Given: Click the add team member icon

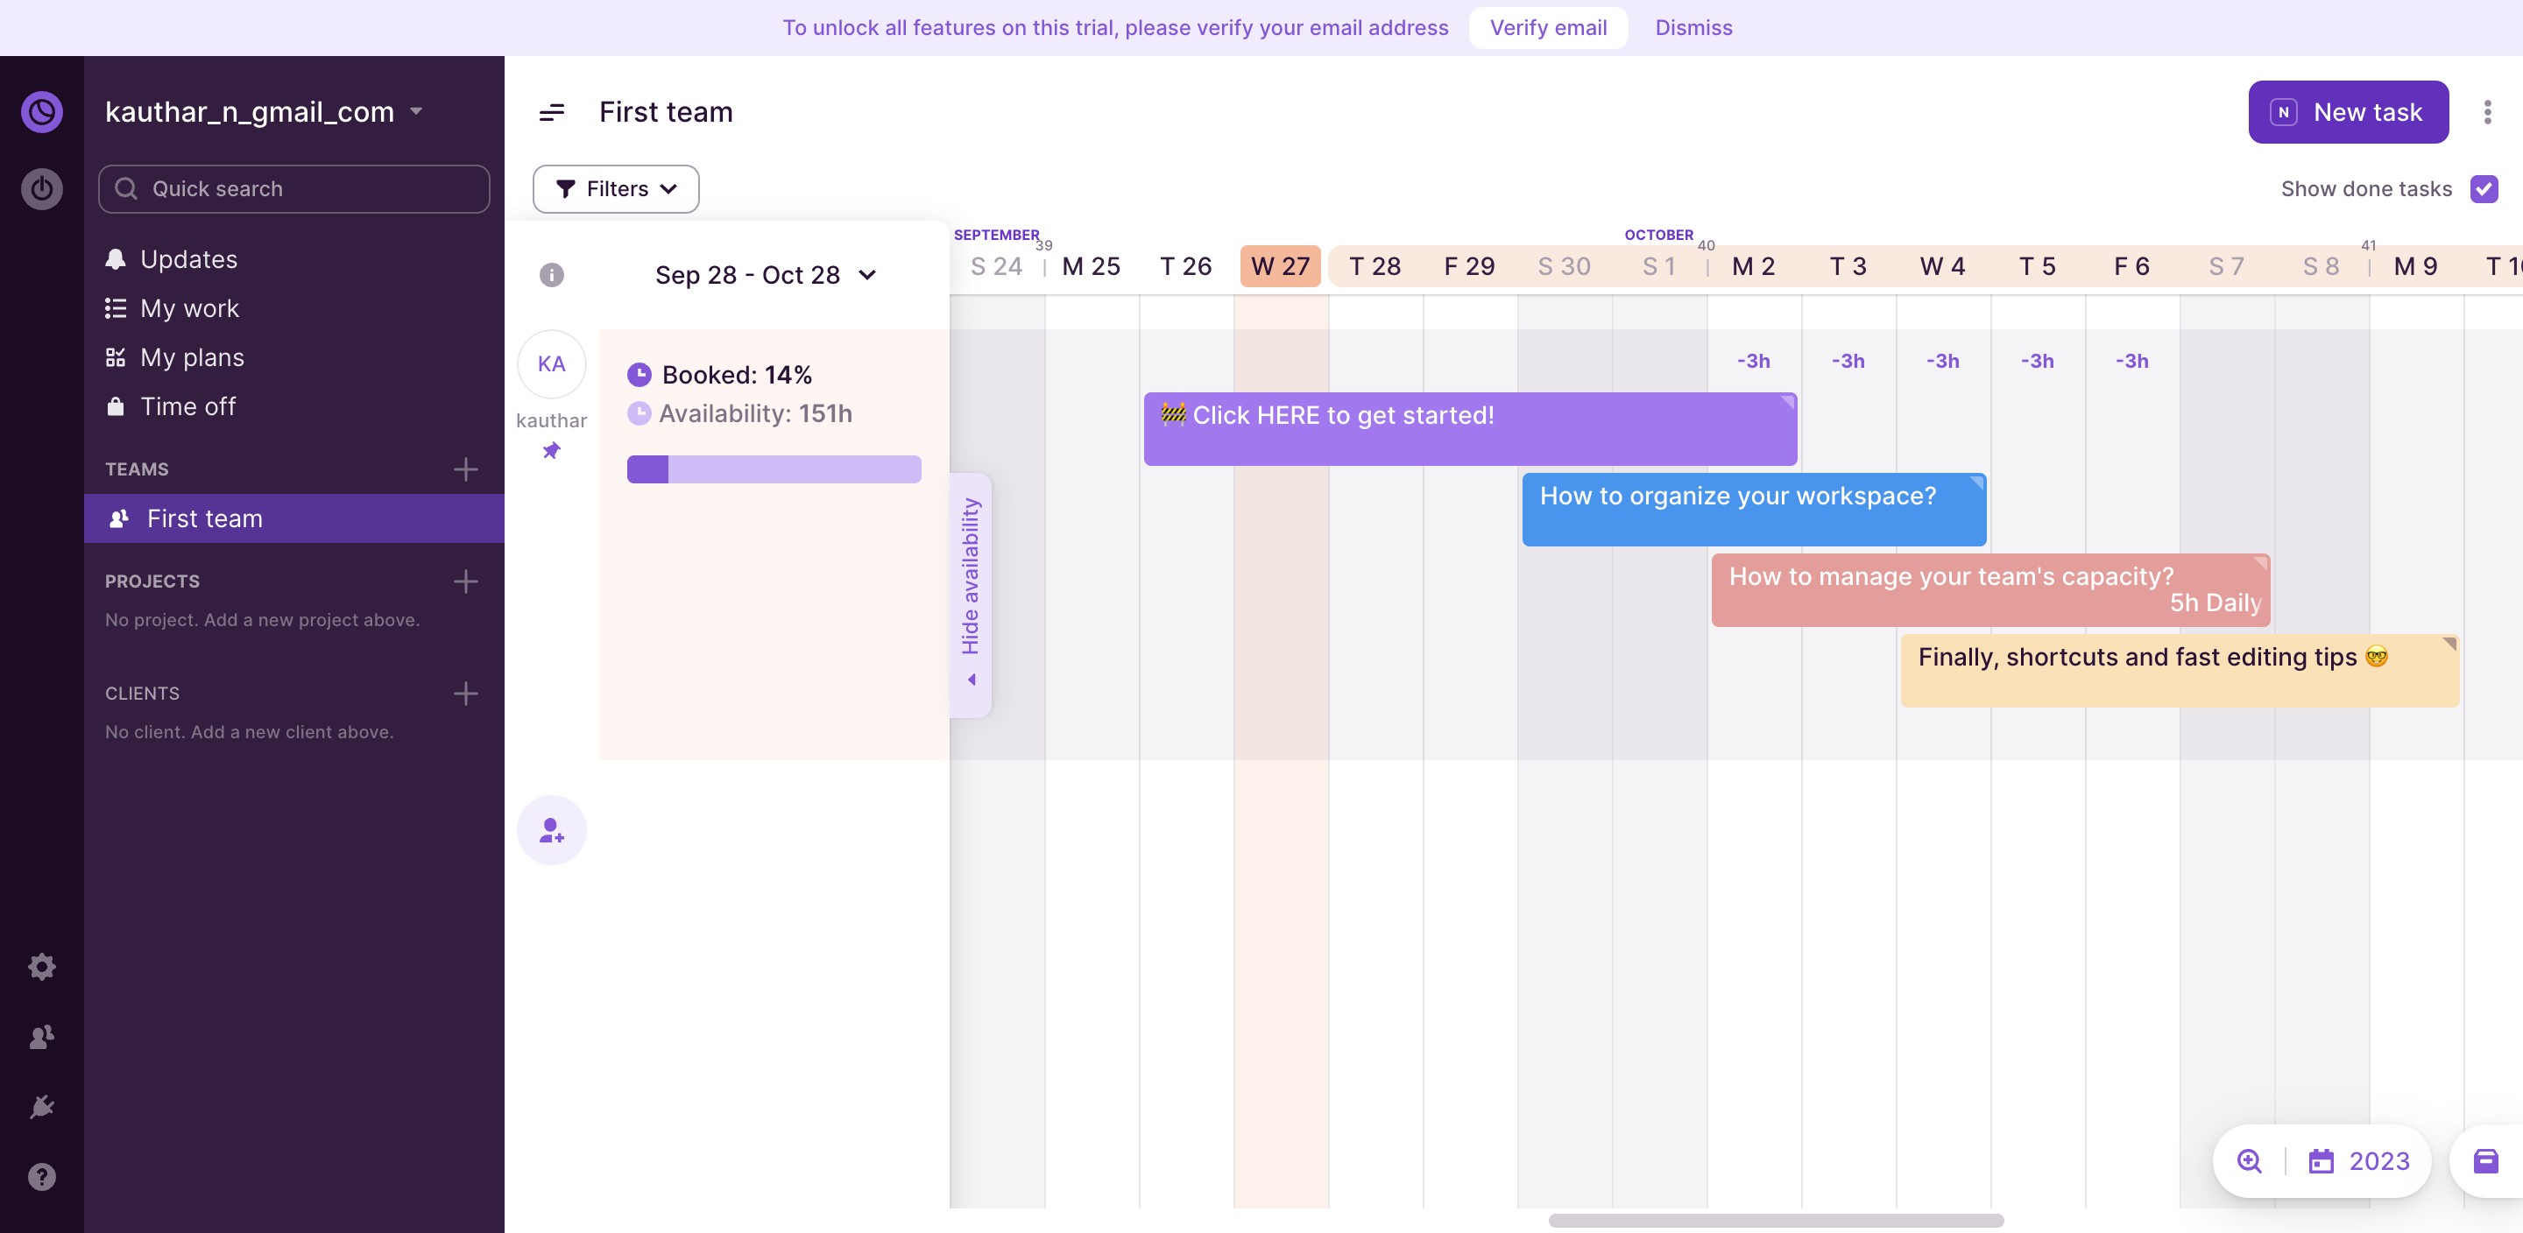Looking at the screenshot, I should [551, 829].
